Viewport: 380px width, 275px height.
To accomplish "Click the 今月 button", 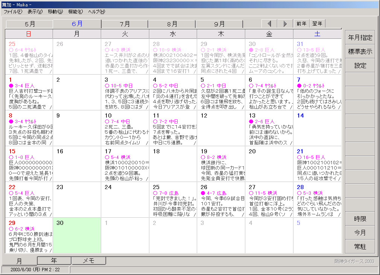I will pos(360,232).
